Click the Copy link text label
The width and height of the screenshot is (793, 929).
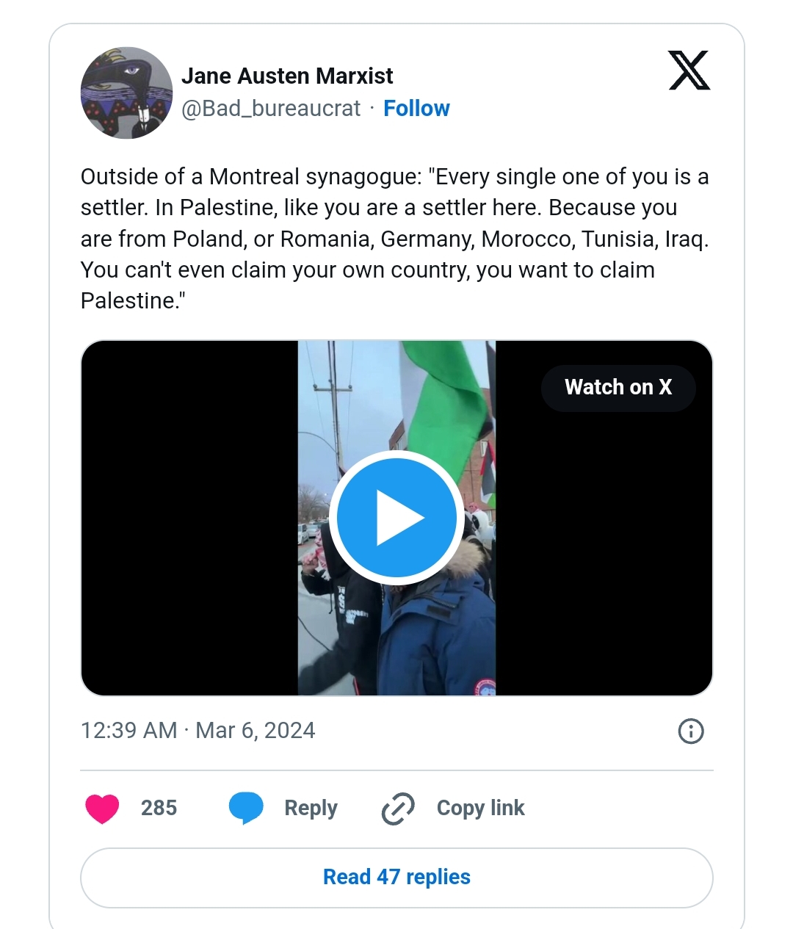point(480,809)
